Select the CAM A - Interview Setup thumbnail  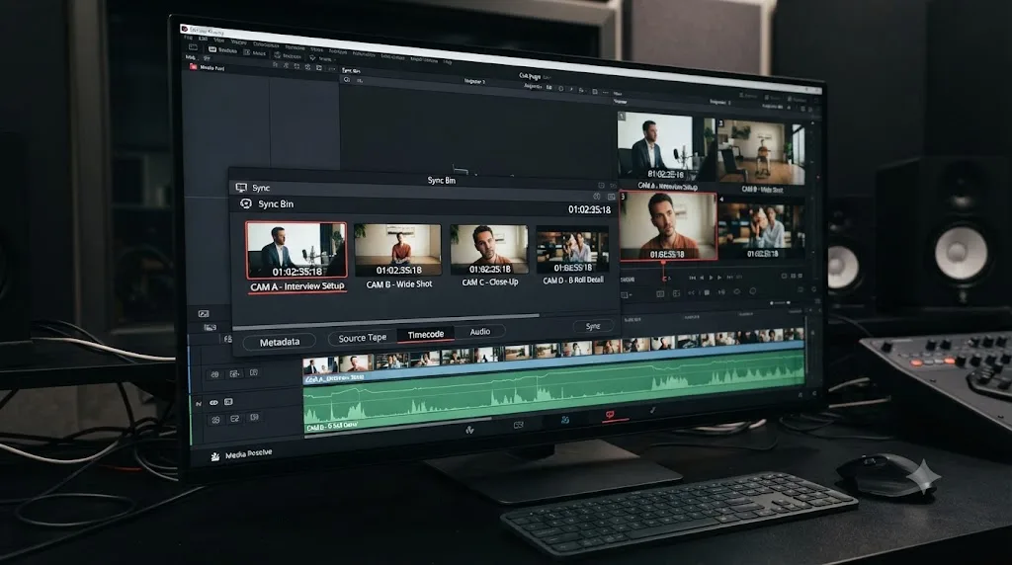coord(296,250)
